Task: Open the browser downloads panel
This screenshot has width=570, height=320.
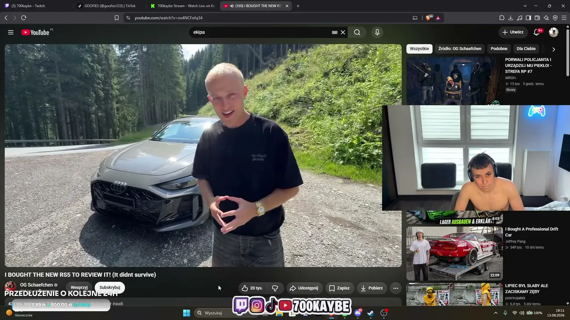Action: click(511, 18)
